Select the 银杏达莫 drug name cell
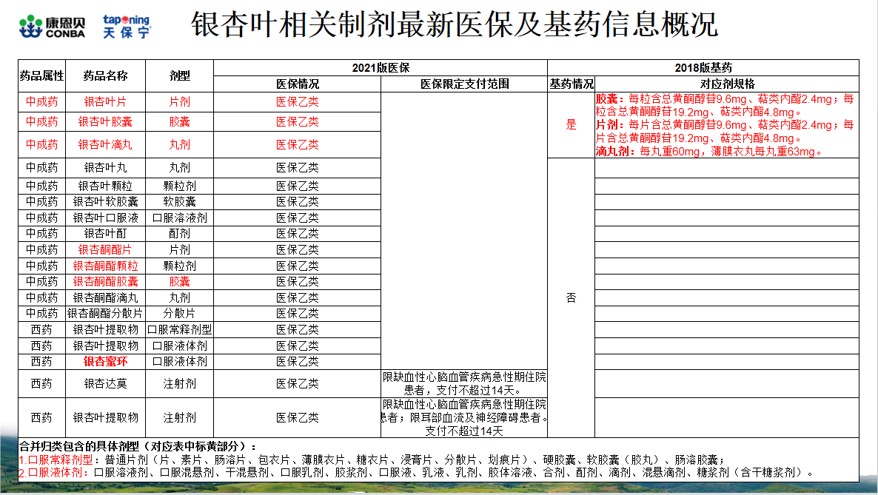The width and height of the screenshot is (878, 495). point(105,383)
